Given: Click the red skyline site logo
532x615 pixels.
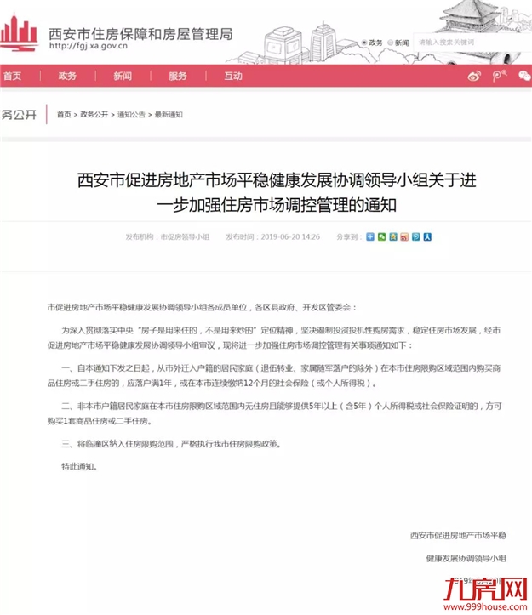Looking at the screenshot, I should 20,33.
